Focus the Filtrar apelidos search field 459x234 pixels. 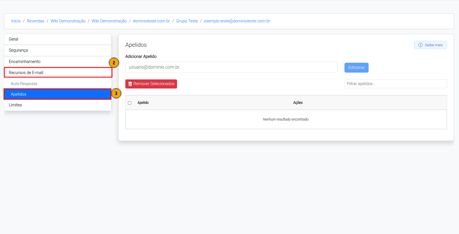coord(396,84)
